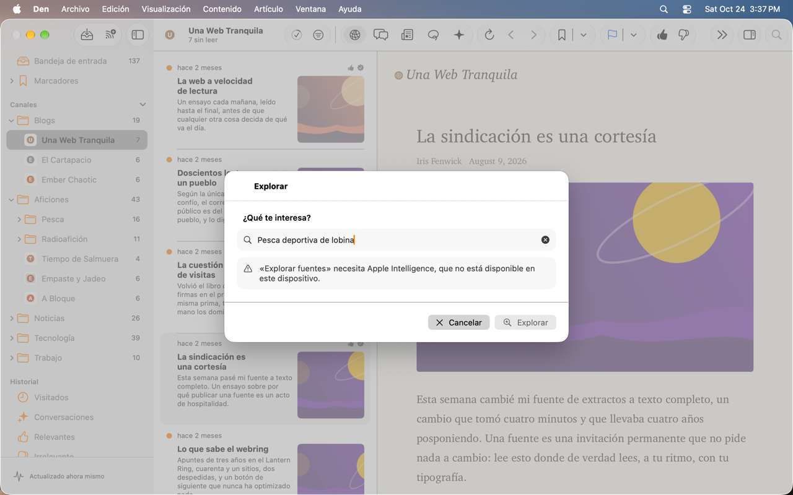Viewport: 793px width, 495px height.
Task: Toggle the blue flag on article
Action: coord(612,35)
